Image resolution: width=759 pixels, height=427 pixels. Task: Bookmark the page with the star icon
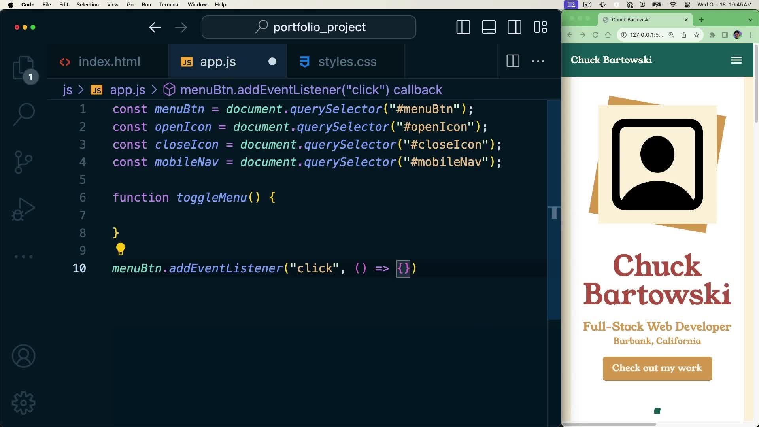click(697, 35)
